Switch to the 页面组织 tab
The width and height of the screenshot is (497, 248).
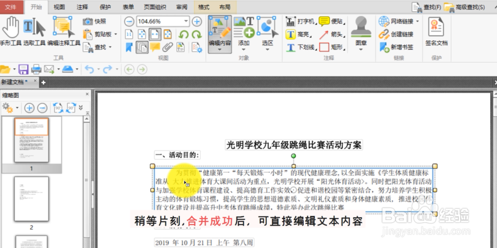tap(155, 7)
